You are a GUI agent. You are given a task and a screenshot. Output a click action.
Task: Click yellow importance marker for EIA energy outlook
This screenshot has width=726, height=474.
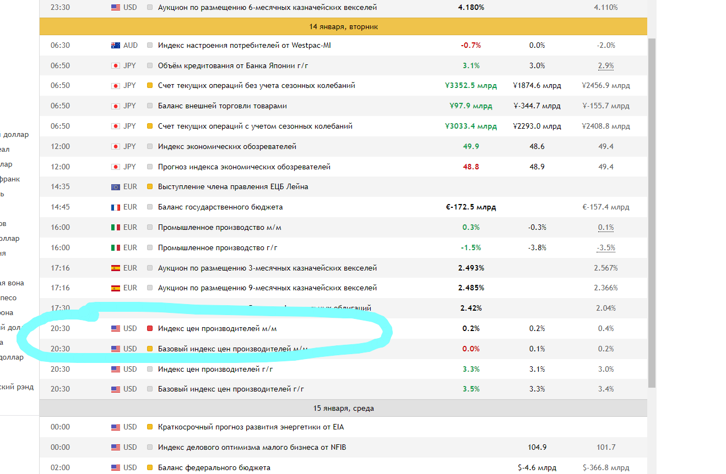pyautogui.click(x=150, y=427)
